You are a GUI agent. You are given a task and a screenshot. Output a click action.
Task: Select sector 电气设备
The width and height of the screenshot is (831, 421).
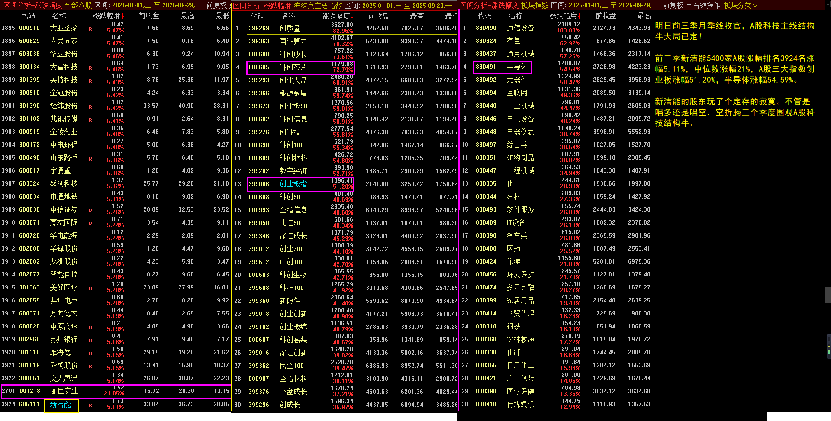pyautogui.click(x=520, y=119)
